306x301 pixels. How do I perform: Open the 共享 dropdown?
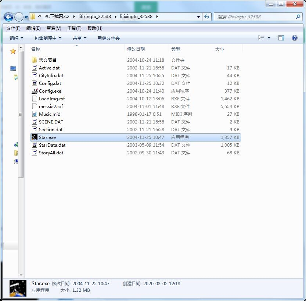tap(79, 38)
